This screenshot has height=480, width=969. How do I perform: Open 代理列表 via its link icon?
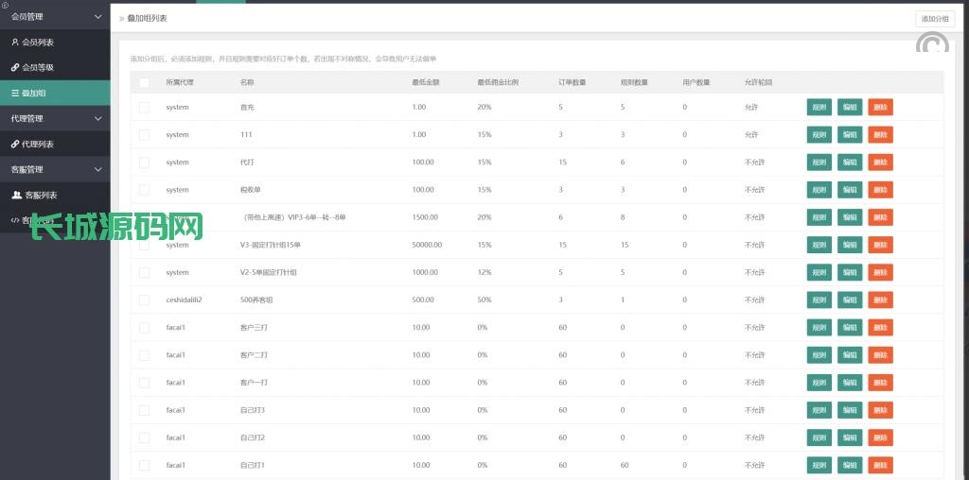(x=14, y=145)
